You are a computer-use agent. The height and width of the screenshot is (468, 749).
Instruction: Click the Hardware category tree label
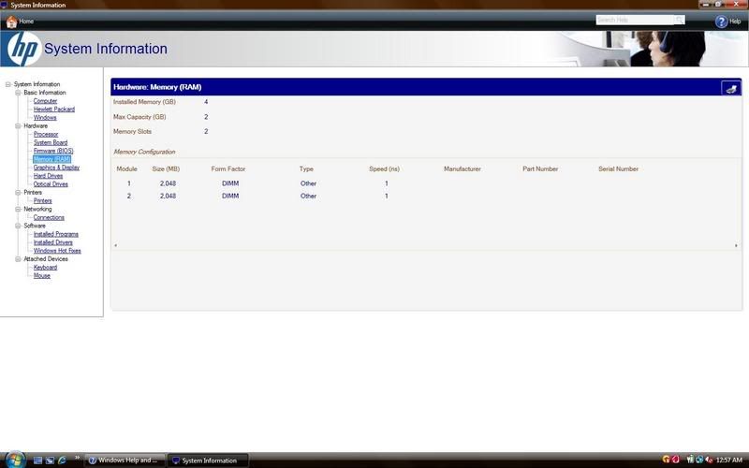[36, 126]
